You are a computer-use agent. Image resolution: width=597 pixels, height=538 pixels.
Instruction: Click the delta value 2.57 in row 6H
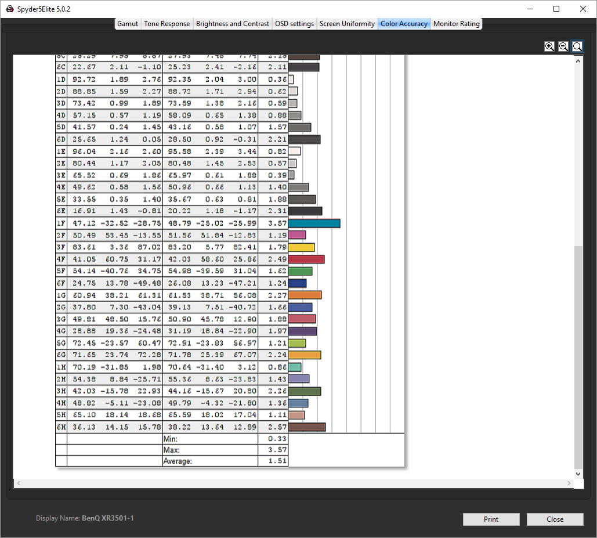pyautogui.click(x=277, y=427)
